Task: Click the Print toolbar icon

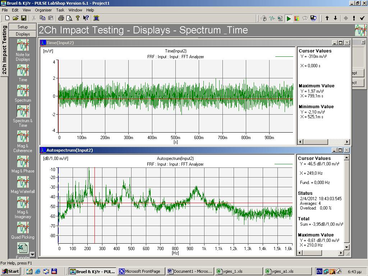Action: click(x=61, y=18)
